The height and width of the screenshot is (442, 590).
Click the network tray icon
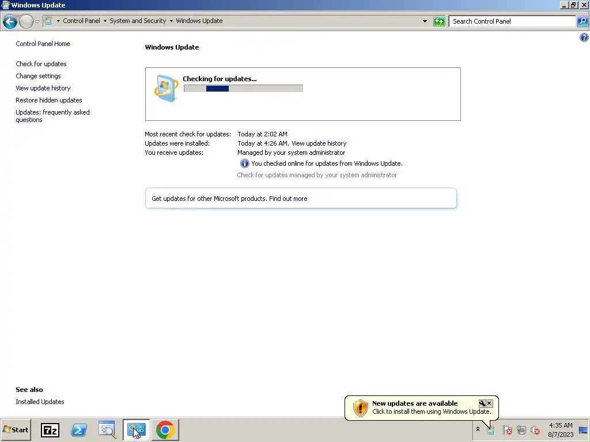(521, 429)
